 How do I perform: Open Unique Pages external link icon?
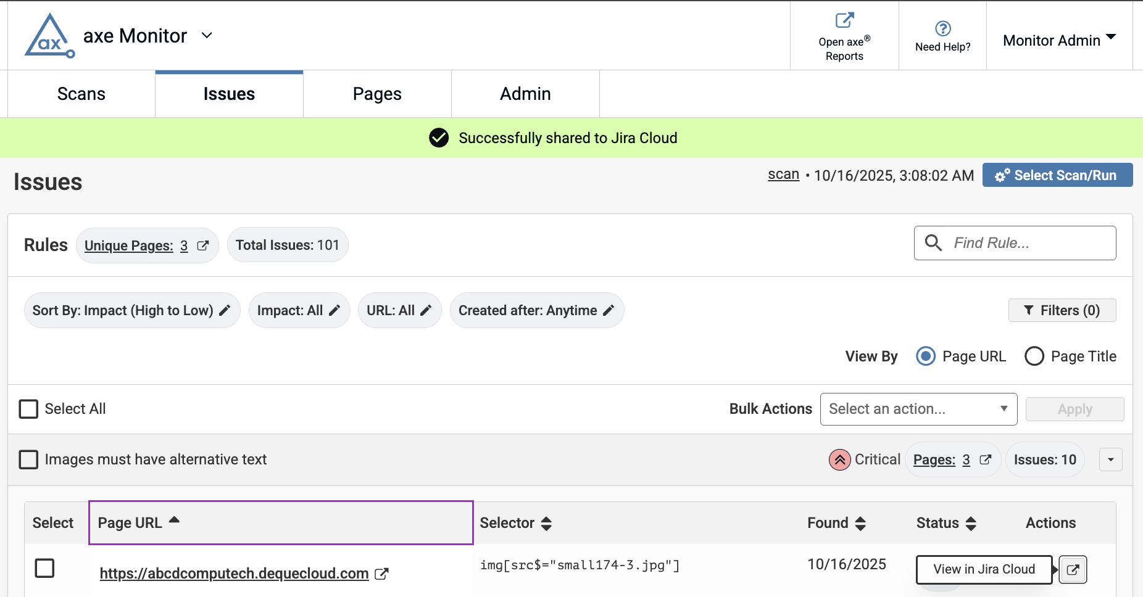202,245
